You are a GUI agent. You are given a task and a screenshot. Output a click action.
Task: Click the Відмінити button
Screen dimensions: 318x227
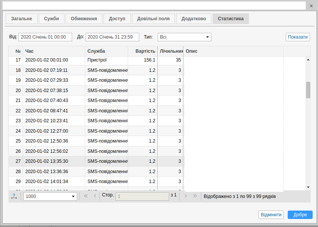(x=271, y=215)
